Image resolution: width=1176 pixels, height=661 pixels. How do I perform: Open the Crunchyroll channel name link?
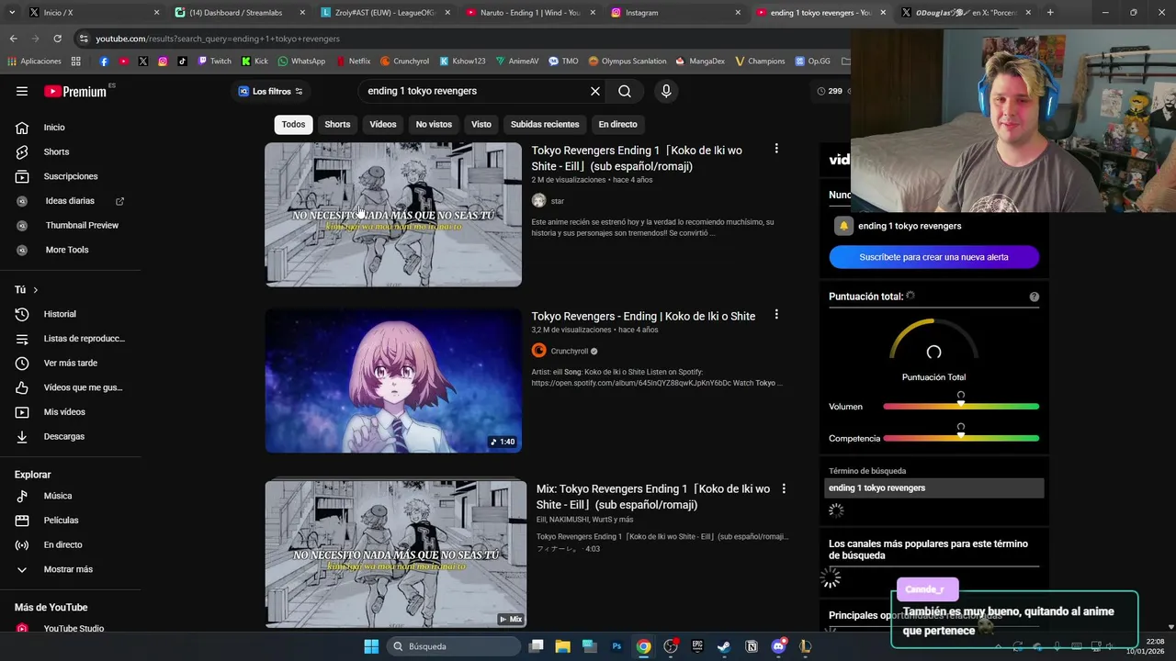point(570,351)
